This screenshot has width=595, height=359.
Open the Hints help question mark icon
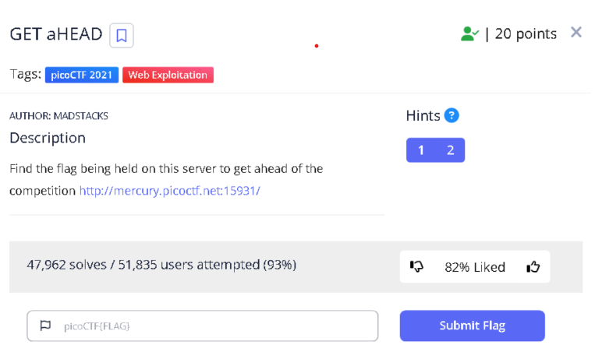(x=452, y=116)
